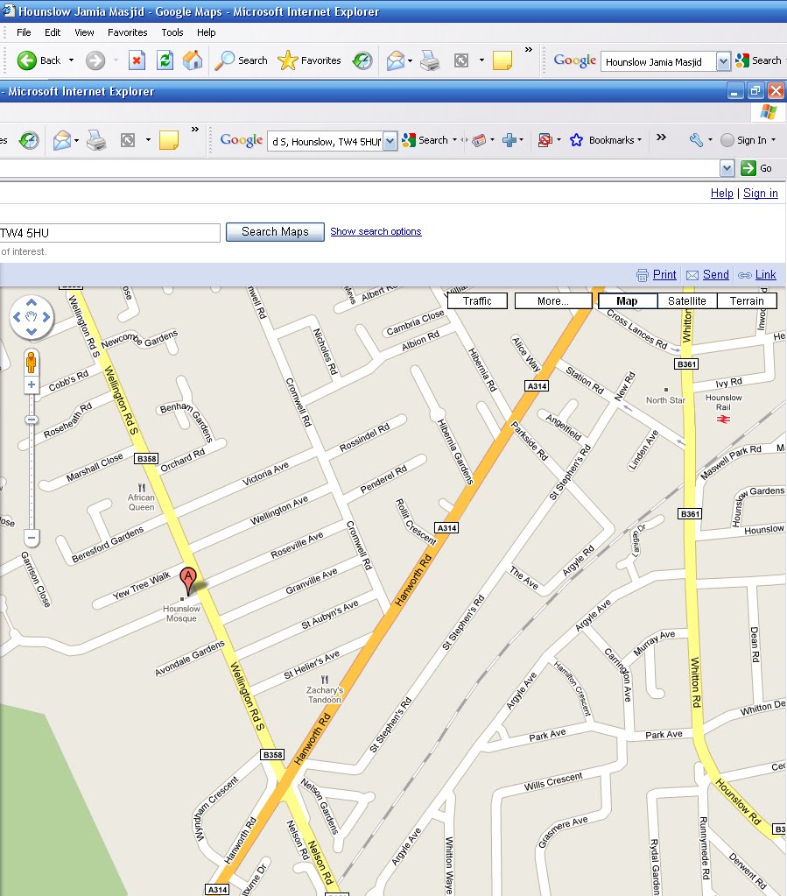Open the More... layers dropdown on the map
Image resolution: width=787 pixels, height=896 pixels.
click(553, 301)
